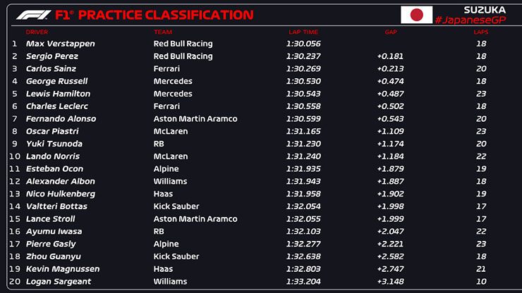Sort by the DRIVER column header
Image resolution: width=522 pixels, height=293 pixels.
(x=37, y=32)
